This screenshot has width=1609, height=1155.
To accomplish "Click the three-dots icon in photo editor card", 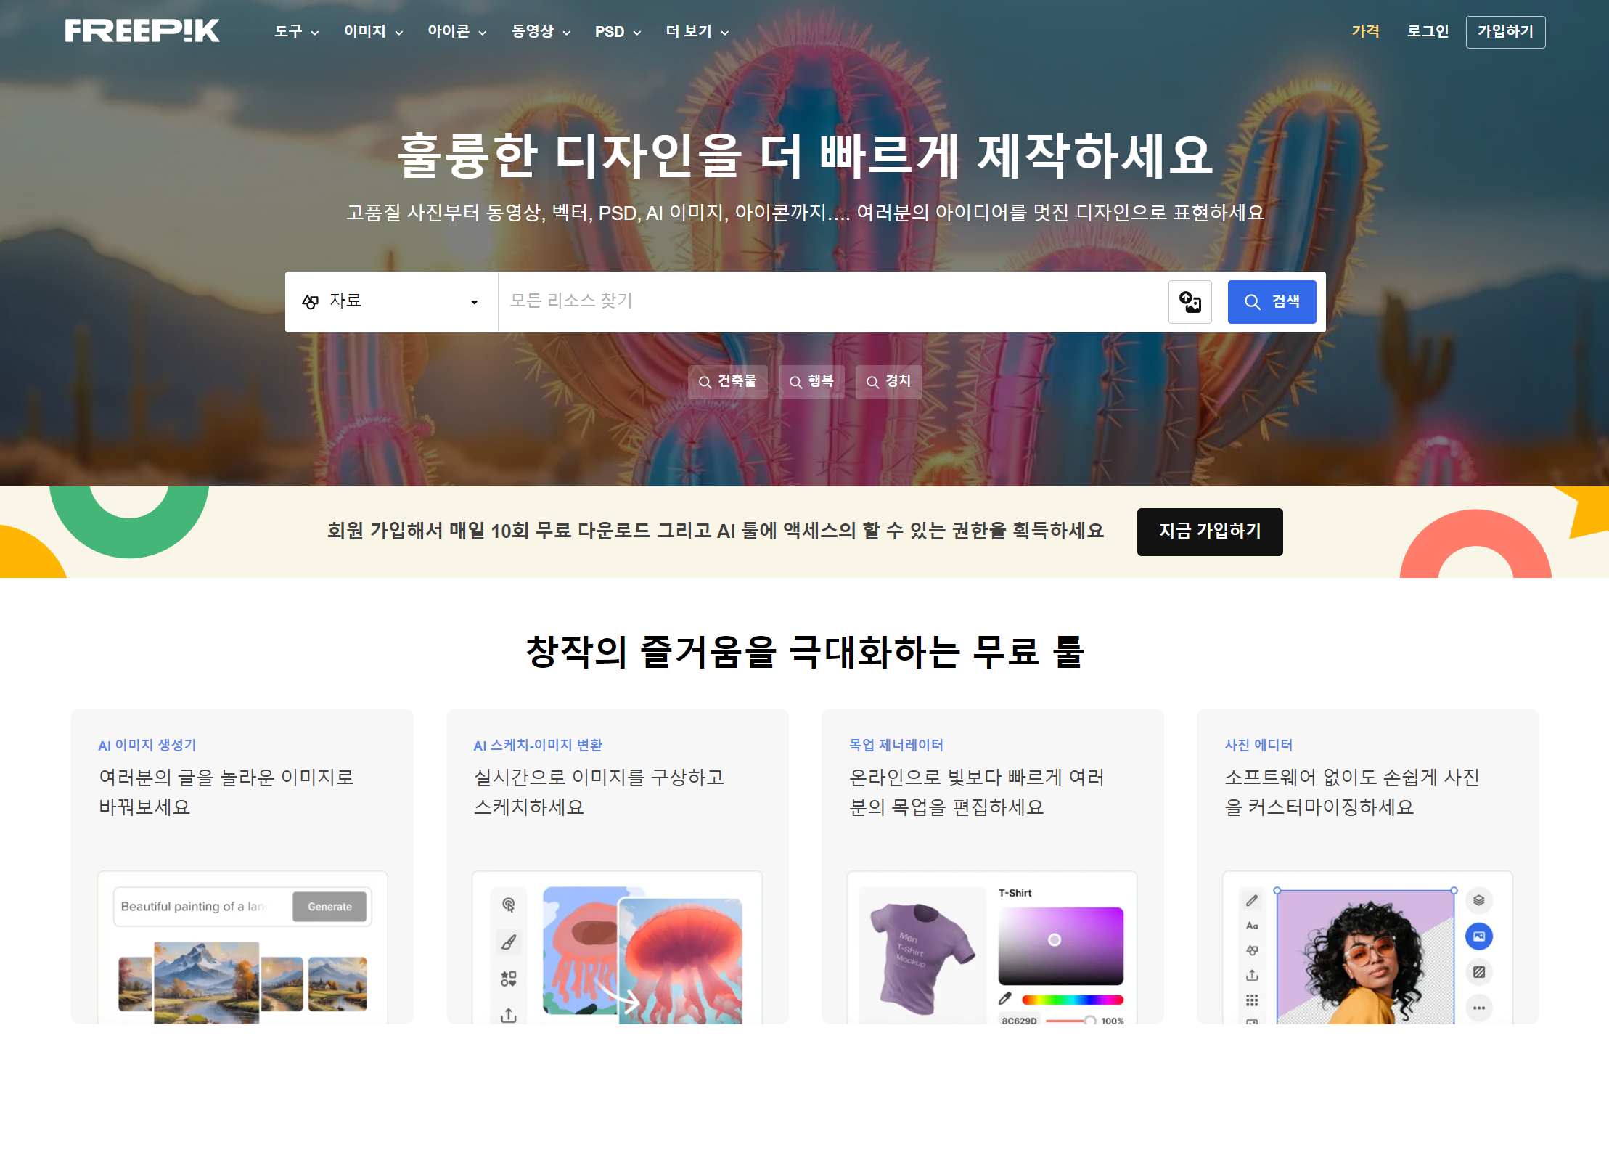I will [x=1478, y=1008].
